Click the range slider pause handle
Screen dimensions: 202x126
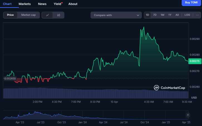tap(188, 115)
